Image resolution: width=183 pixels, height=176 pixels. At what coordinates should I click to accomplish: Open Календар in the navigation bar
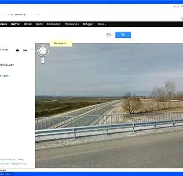(x=54, y=24)
